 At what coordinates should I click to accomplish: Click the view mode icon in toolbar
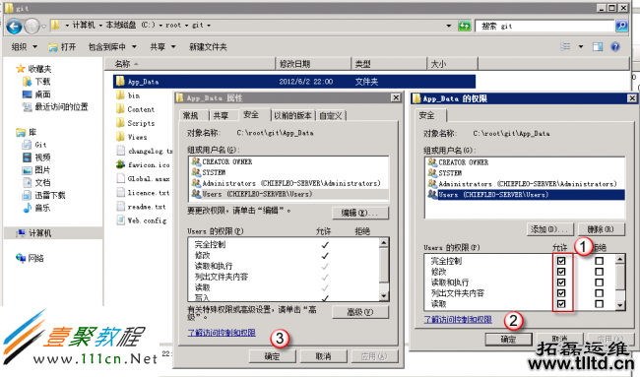coord(565,46)
